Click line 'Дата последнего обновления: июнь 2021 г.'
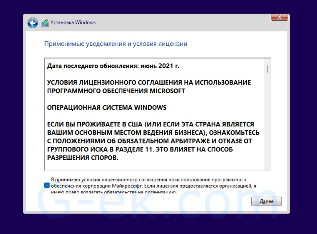The width and height of the screenshot is (317, 234). click(x=113, y=66)
